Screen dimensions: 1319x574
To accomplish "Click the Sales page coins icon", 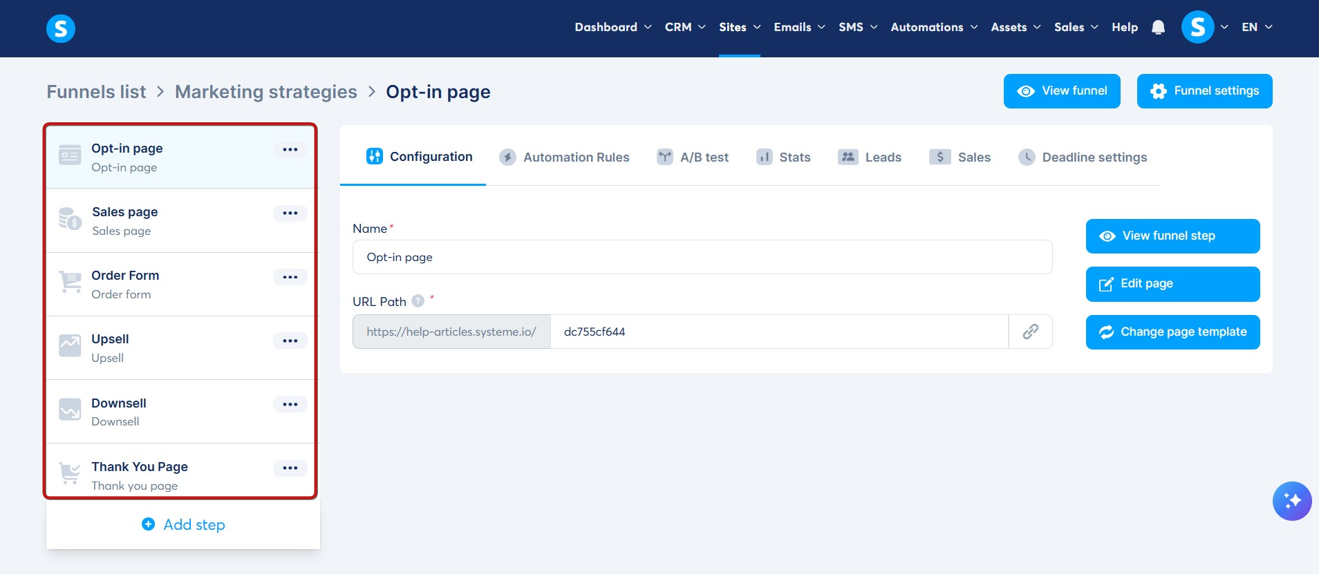I will pos(70,219).
